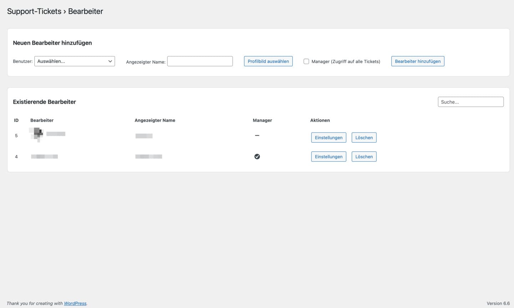
Task: Click the Manager column header
Action: click(x=262, y=120)
